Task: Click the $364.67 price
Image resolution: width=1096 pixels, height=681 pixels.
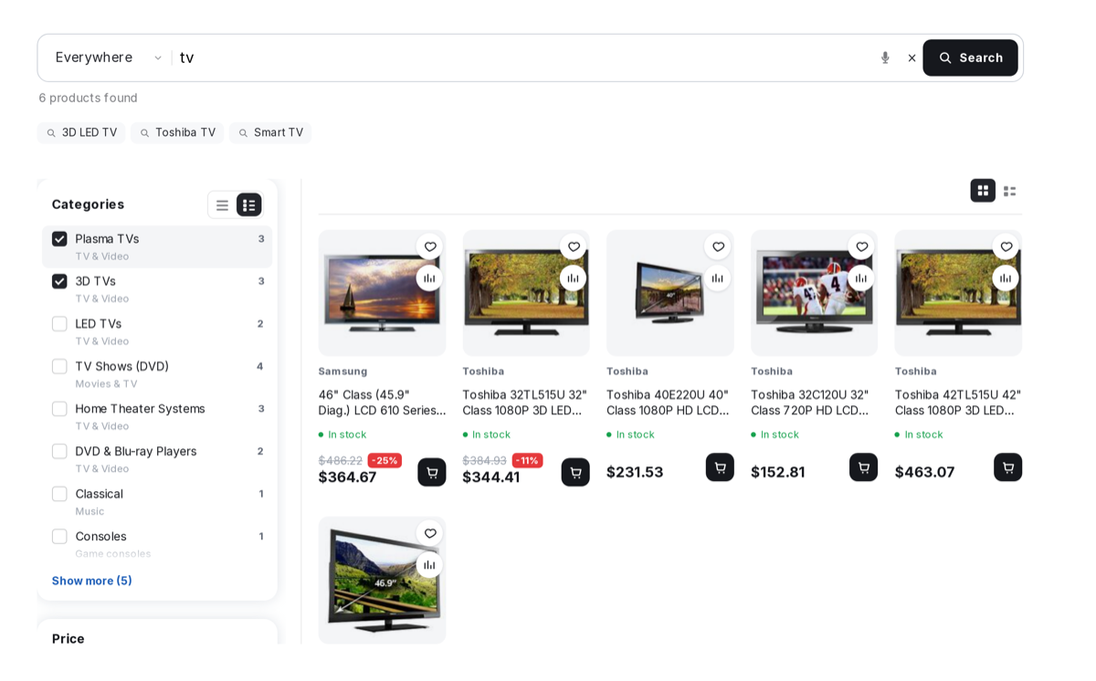Action: pyautogui.click(x=347, y=477)
